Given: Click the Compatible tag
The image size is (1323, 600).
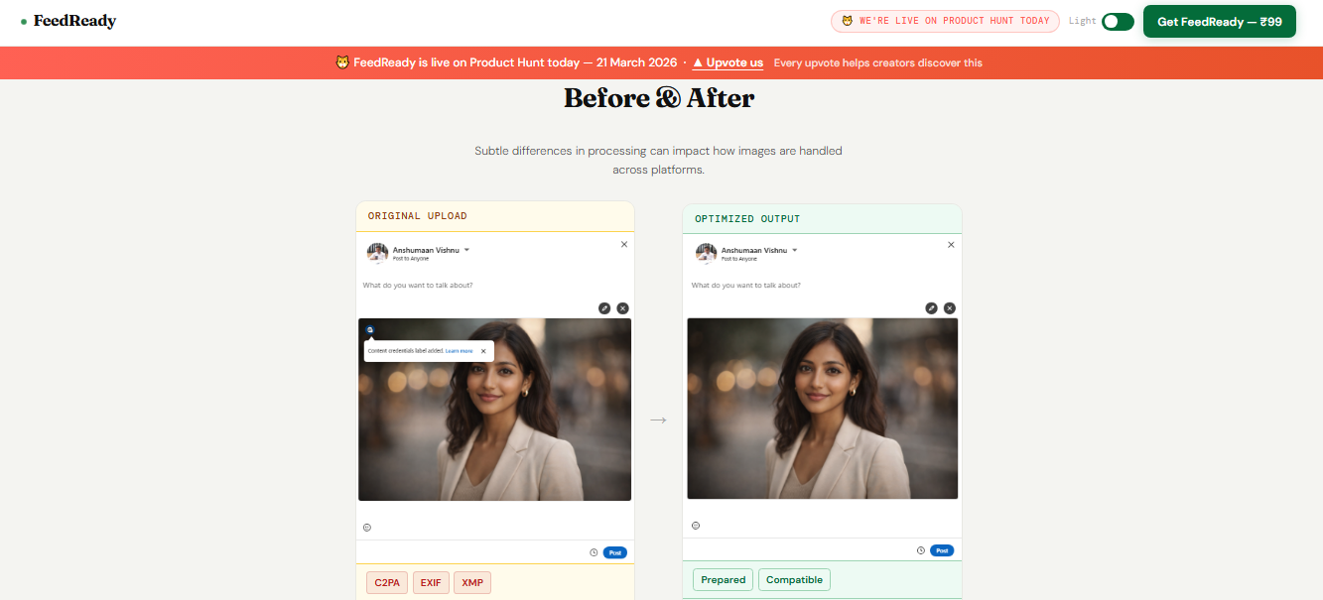Looking at the screenshot, I should click(x=794, y=580).
